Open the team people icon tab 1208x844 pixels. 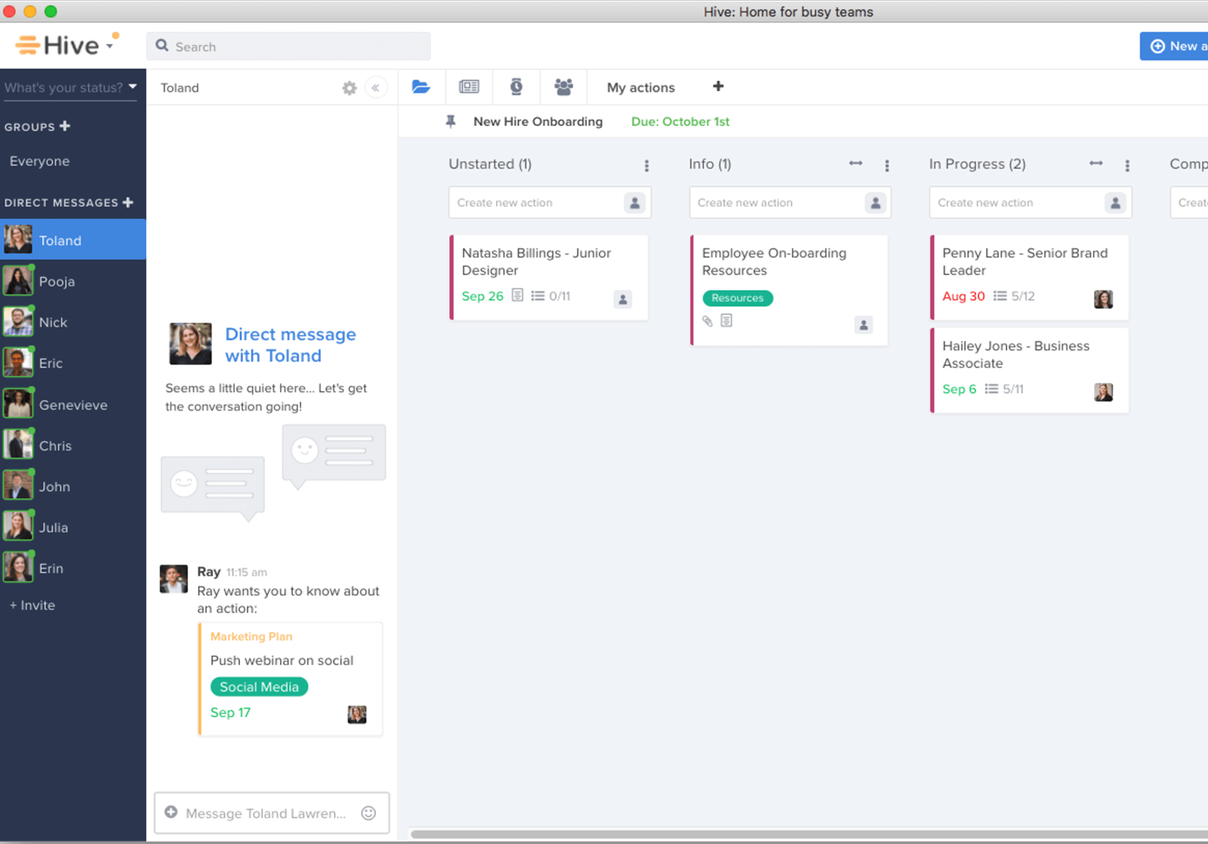pyautogui.click(x=563, y=87)
